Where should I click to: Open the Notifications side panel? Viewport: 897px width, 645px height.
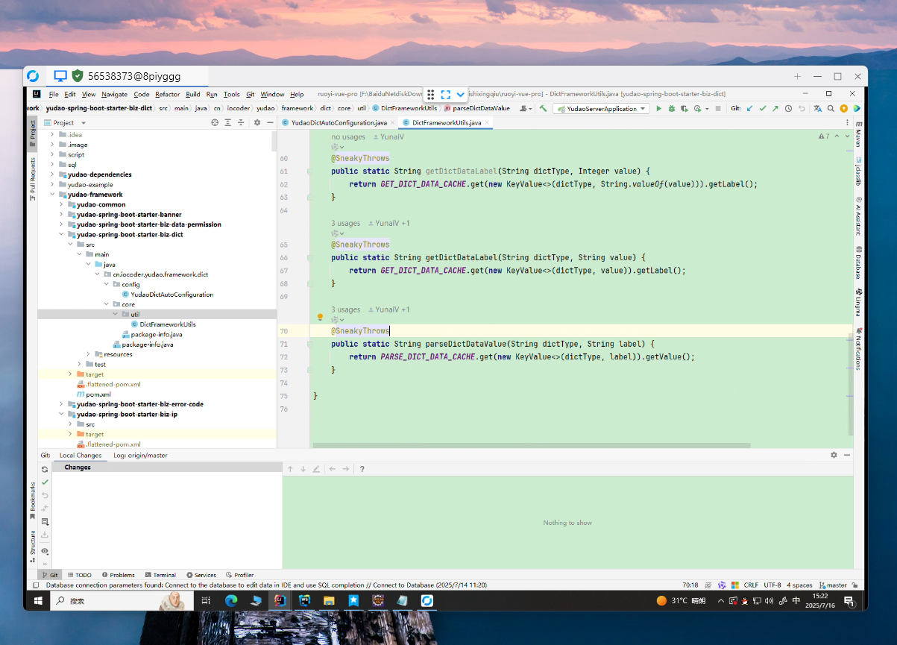pos(858,348)
